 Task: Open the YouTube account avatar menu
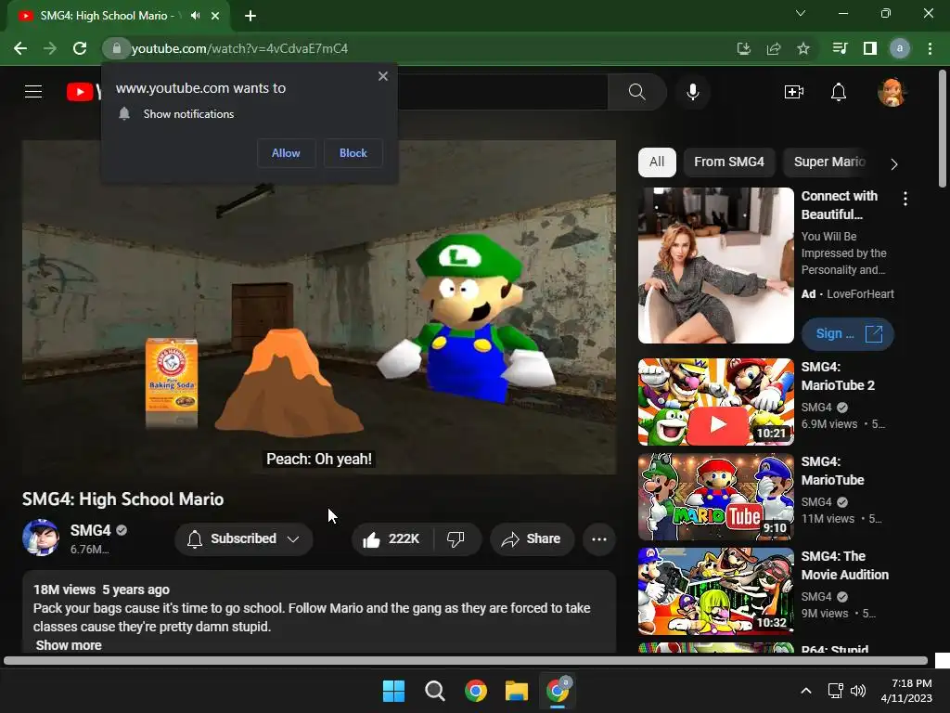coord(892,92)
